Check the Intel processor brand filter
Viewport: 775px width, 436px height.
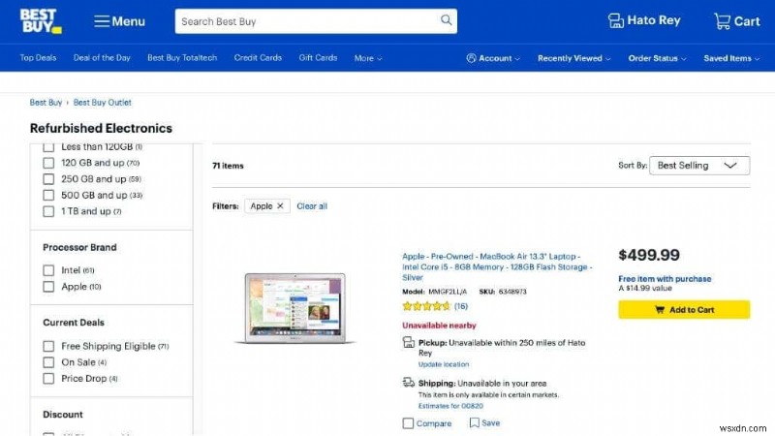point(48,270)
